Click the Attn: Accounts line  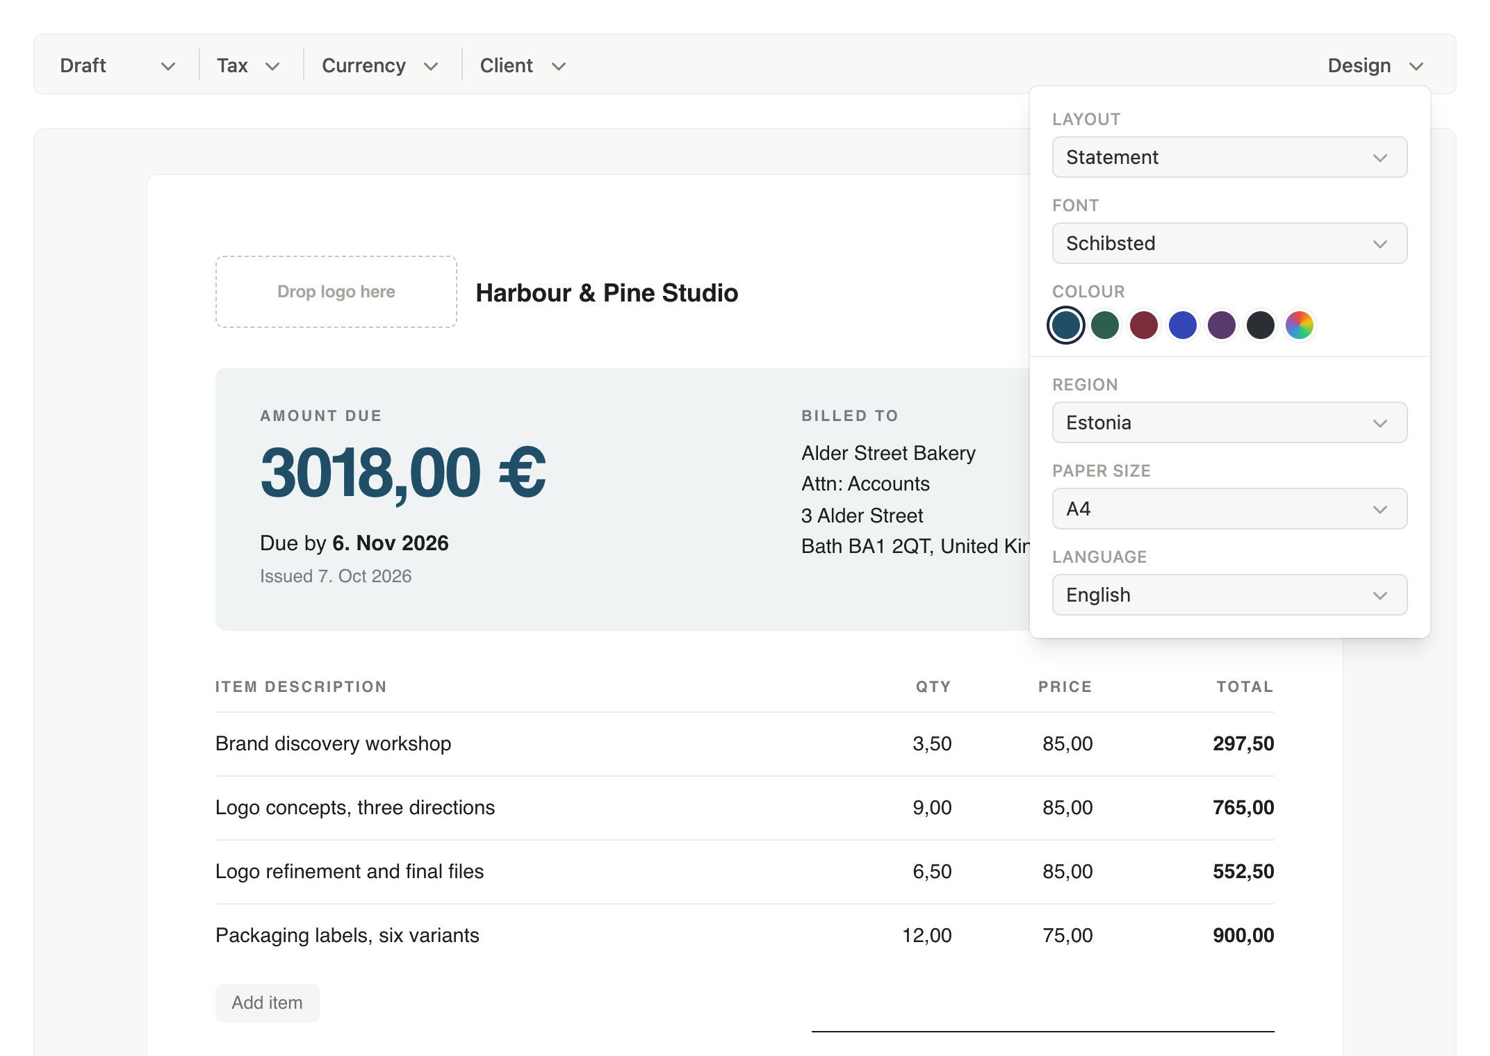[x=865, y=484]
